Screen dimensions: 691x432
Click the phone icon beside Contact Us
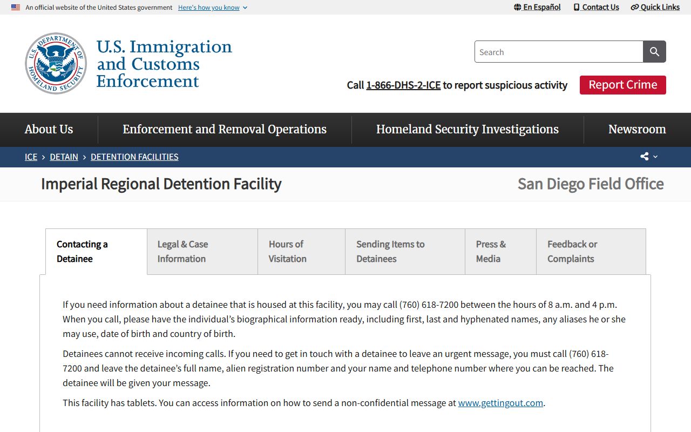(x=577, y=7)
